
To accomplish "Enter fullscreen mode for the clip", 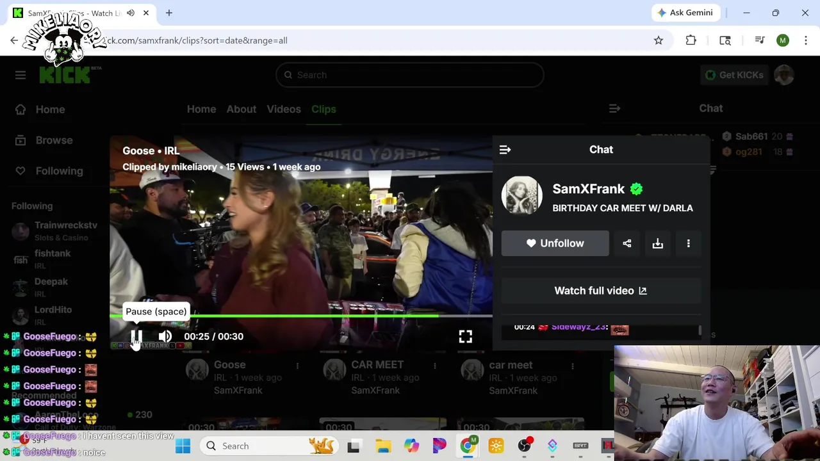I will click(466, 336).
